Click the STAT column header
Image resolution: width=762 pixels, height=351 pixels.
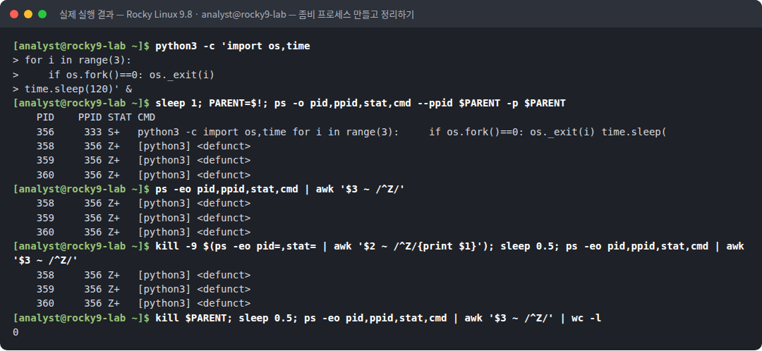click(x=119, y=118)
